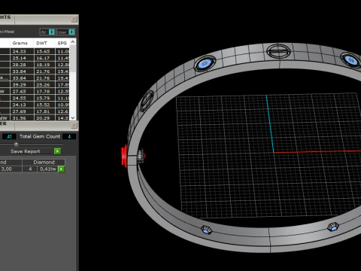Select the screw motif at the bangle's top
361x271 pixels.
point(278,51)
